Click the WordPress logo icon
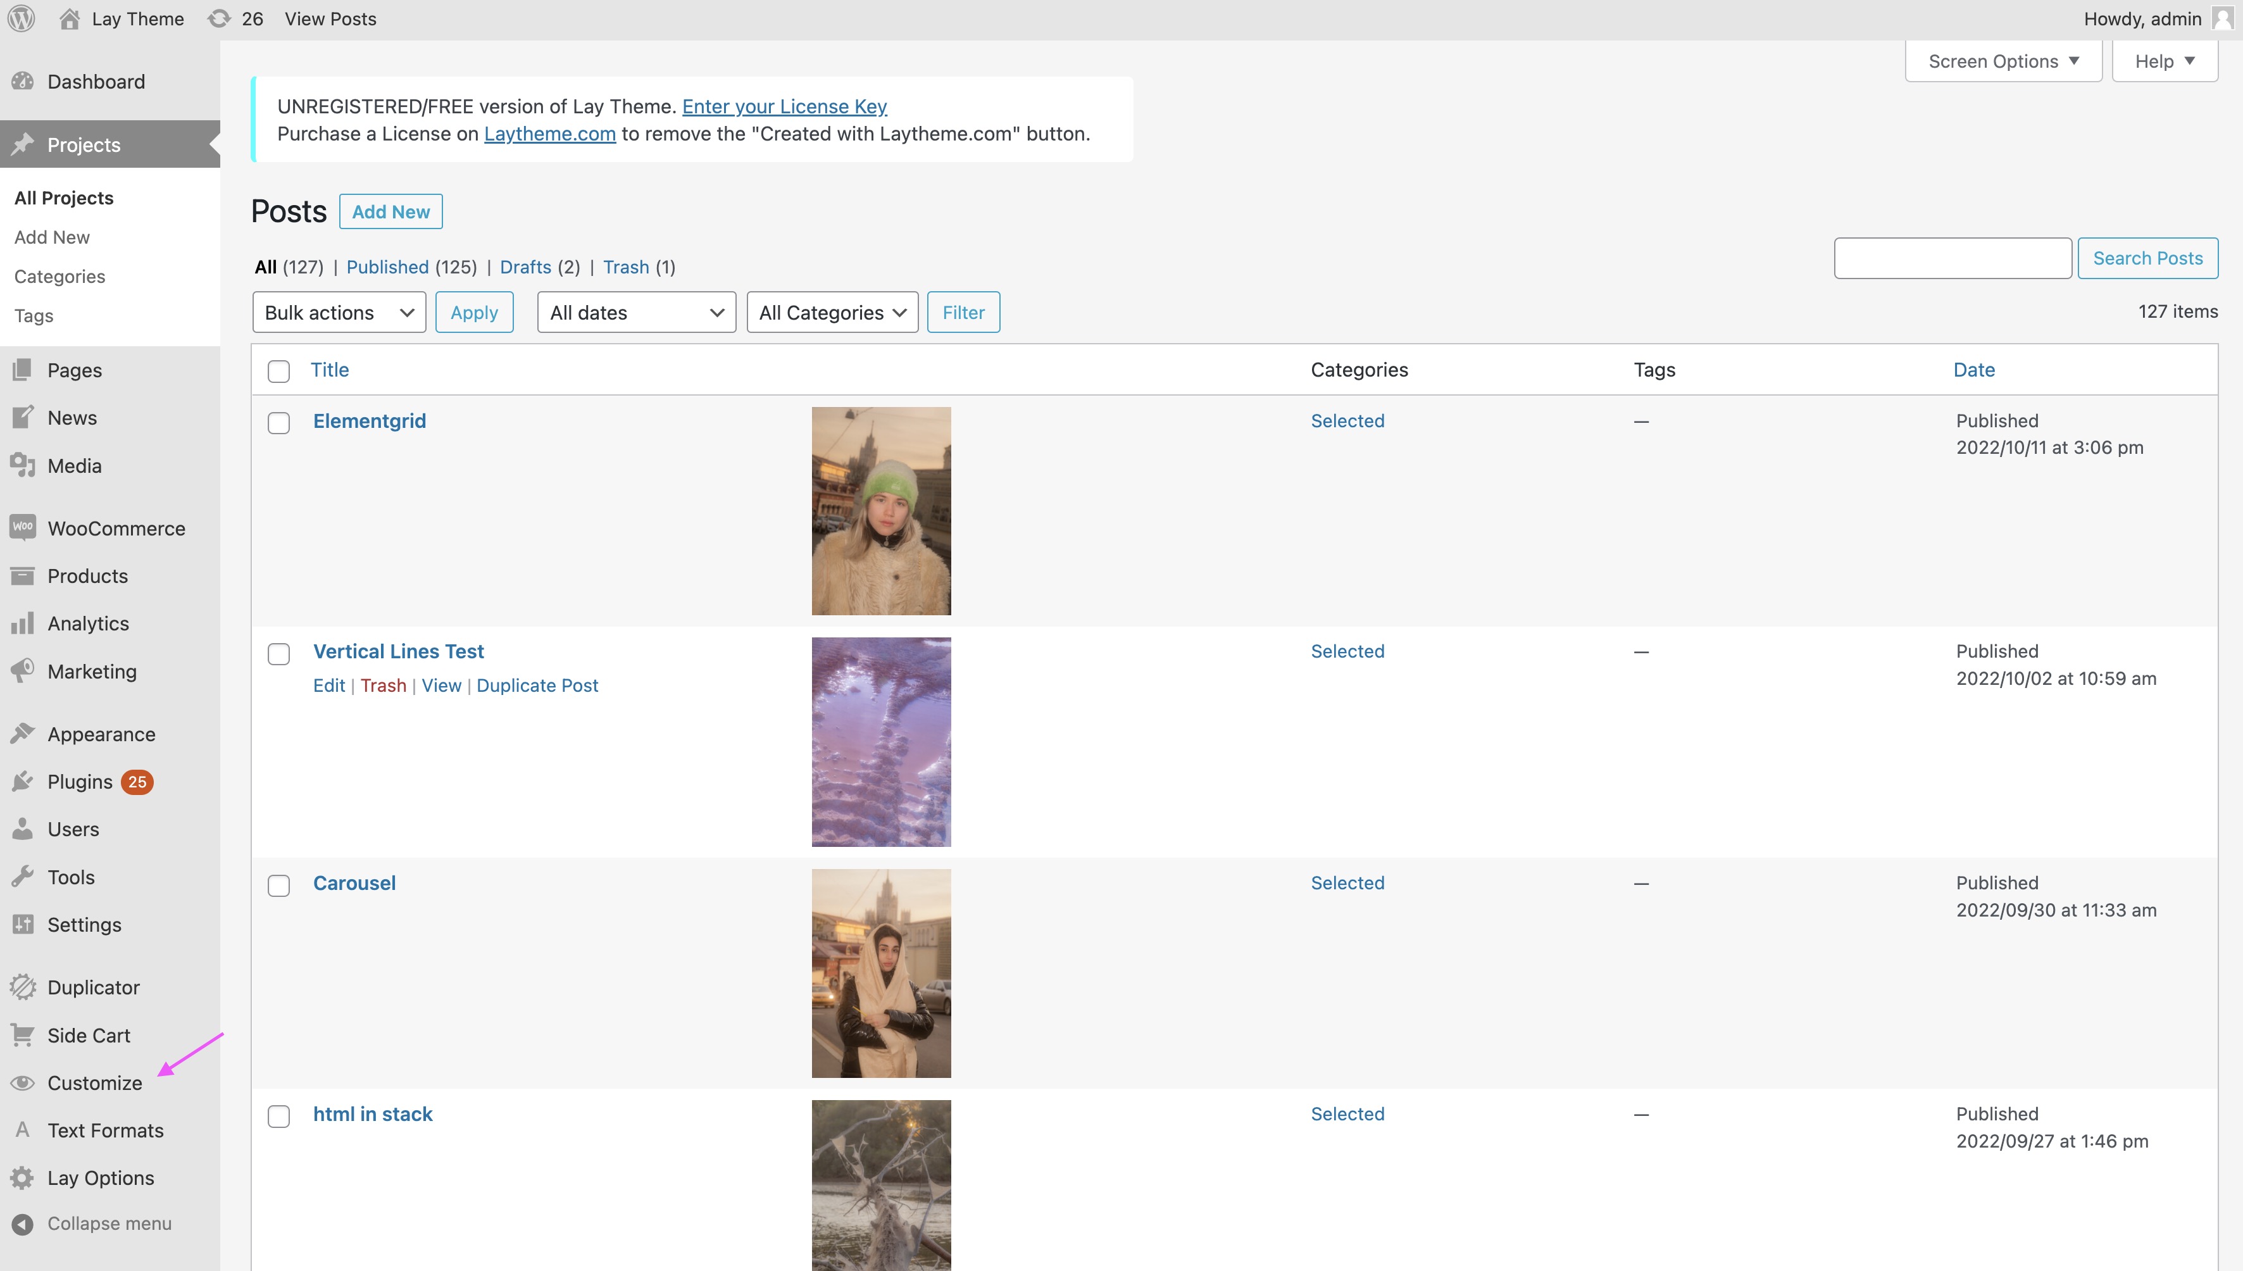This screenshot has width=2243, height=1271. 21,18
